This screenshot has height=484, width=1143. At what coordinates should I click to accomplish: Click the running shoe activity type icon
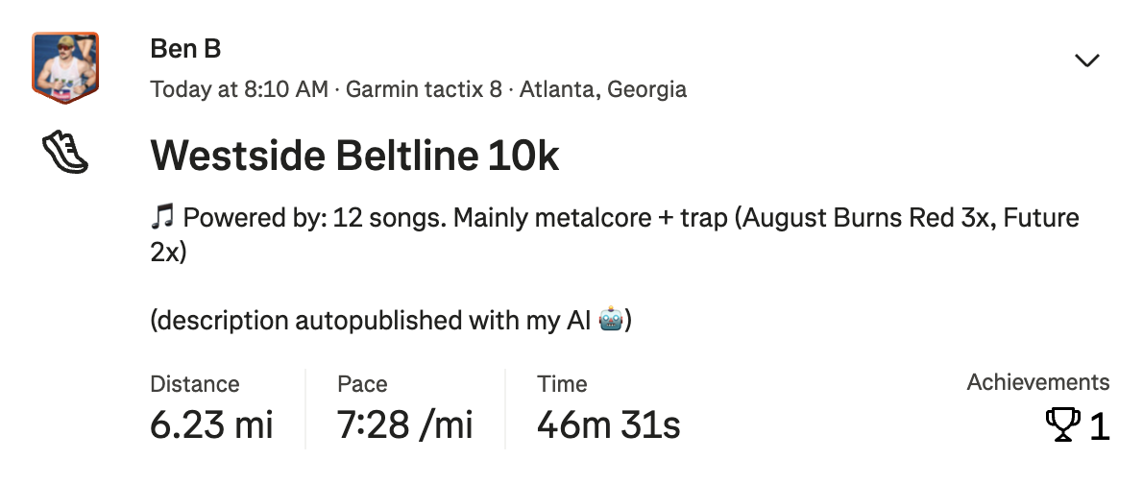point(65,154)
